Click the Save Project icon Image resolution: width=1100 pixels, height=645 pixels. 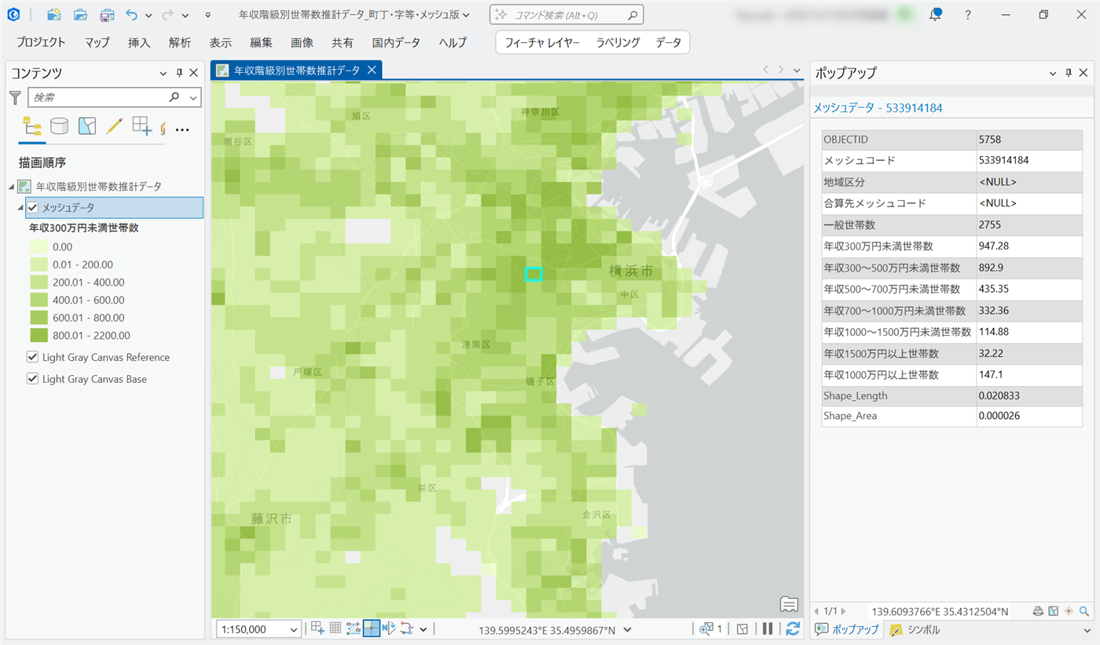point(107,15)
